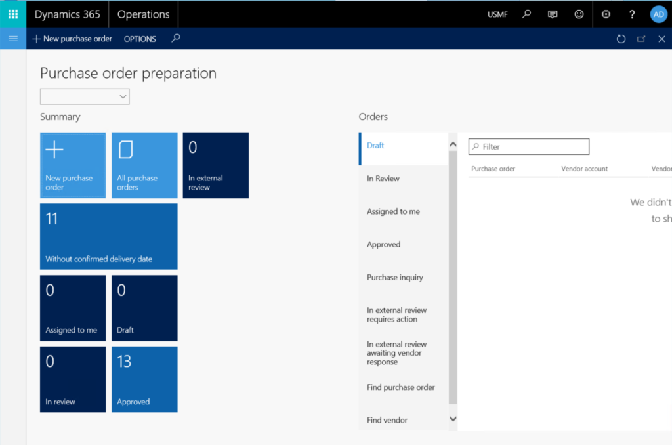Open the app launcher waffle icon
This screenshot has width=672, height=445.
point(12,14)
